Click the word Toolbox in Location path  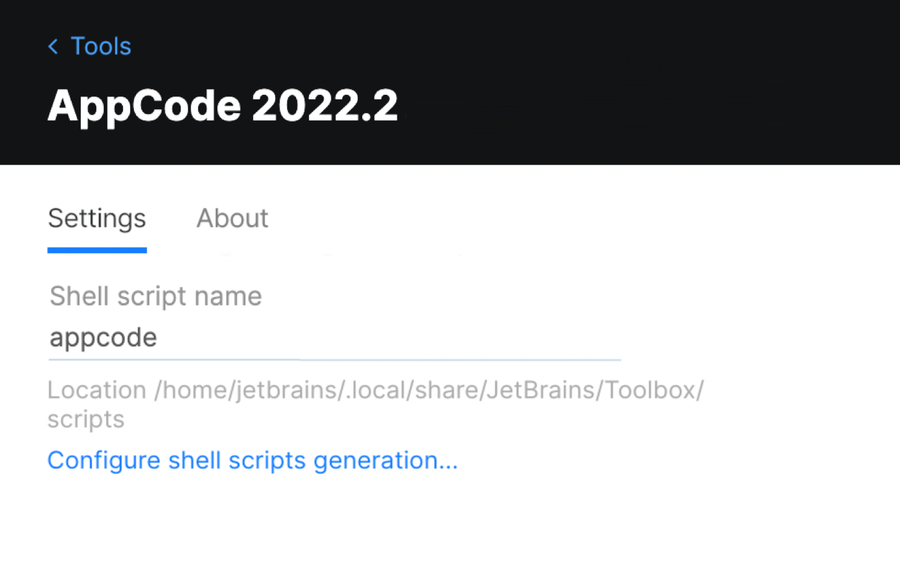click(651, 389)
